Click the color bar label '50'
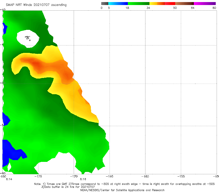 tap(175, 8)
